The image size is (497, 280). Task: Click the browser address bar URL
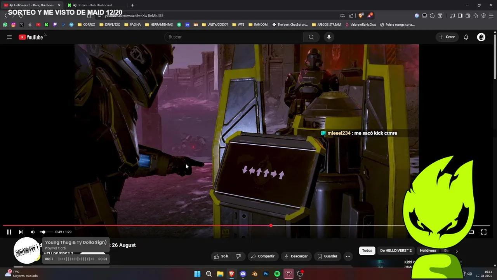134,16
